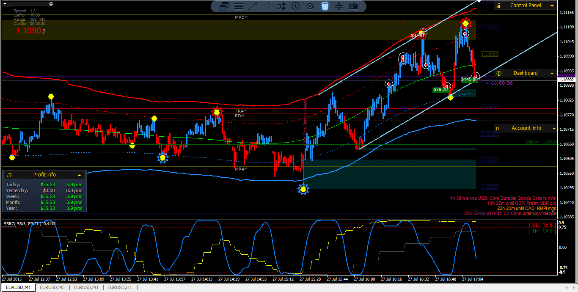This screenshot has height=292, width=578.
Task: Click the (200.0) - 1.10659 Fibonacci label
Action: [x=541, y=143]
